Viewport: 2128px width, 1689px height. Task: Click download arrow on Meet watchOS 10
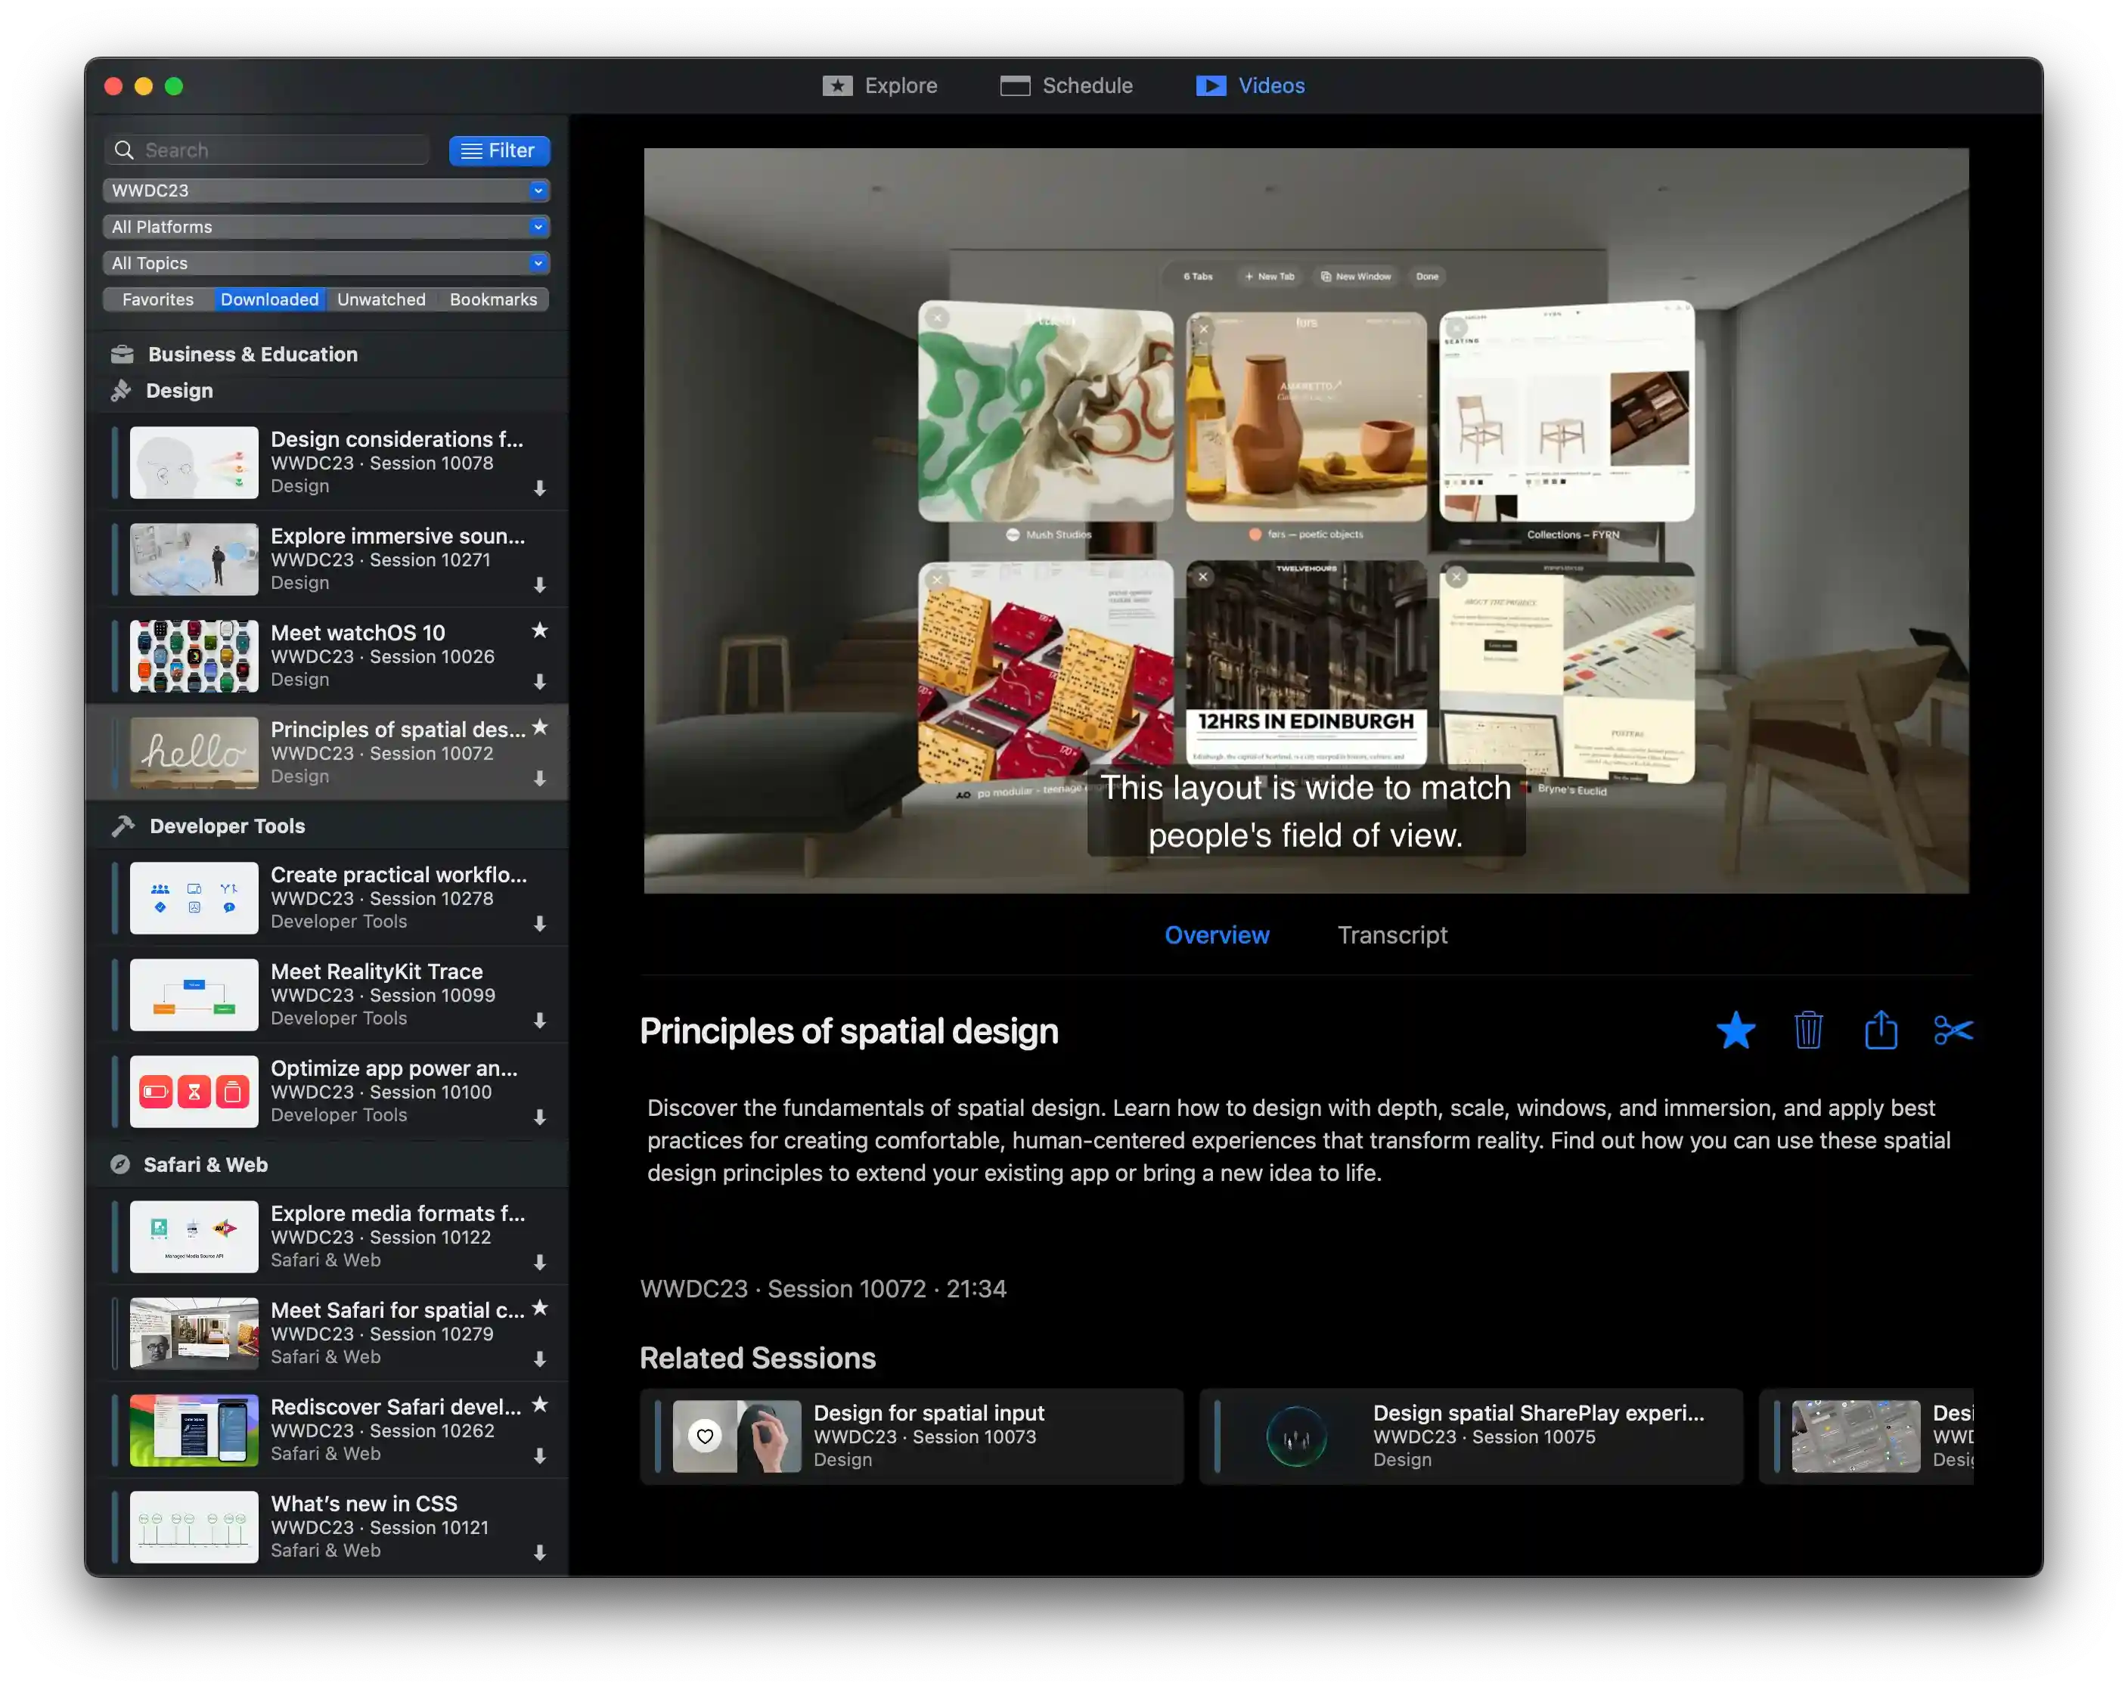point(540,682)
